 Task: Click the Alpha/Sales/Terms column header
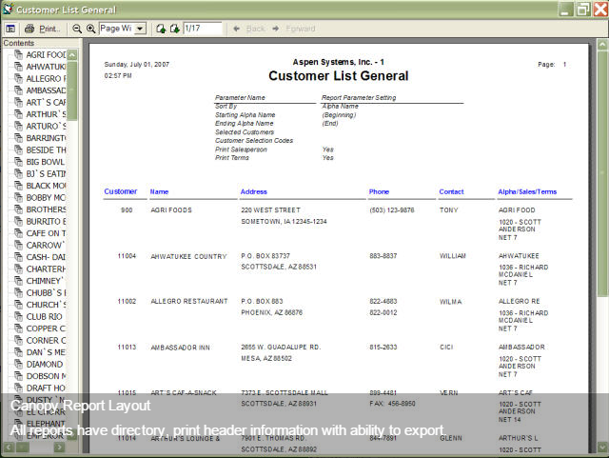527,191
